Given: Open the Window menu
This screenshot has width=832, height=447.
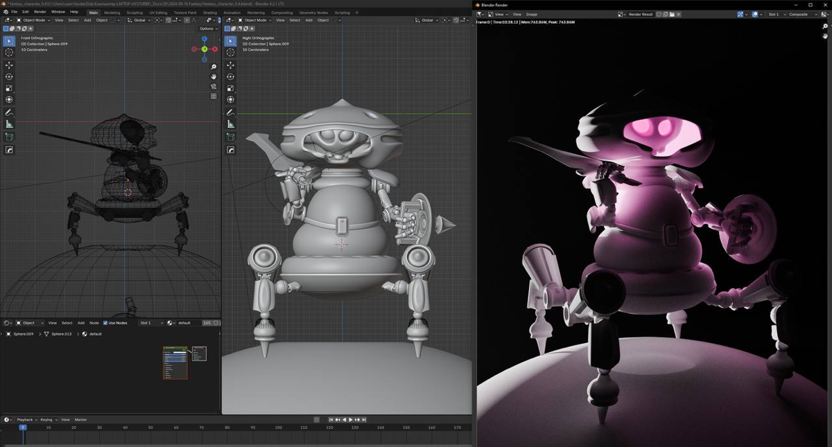Looking at the screenshot, I should [x=58, y=12].
